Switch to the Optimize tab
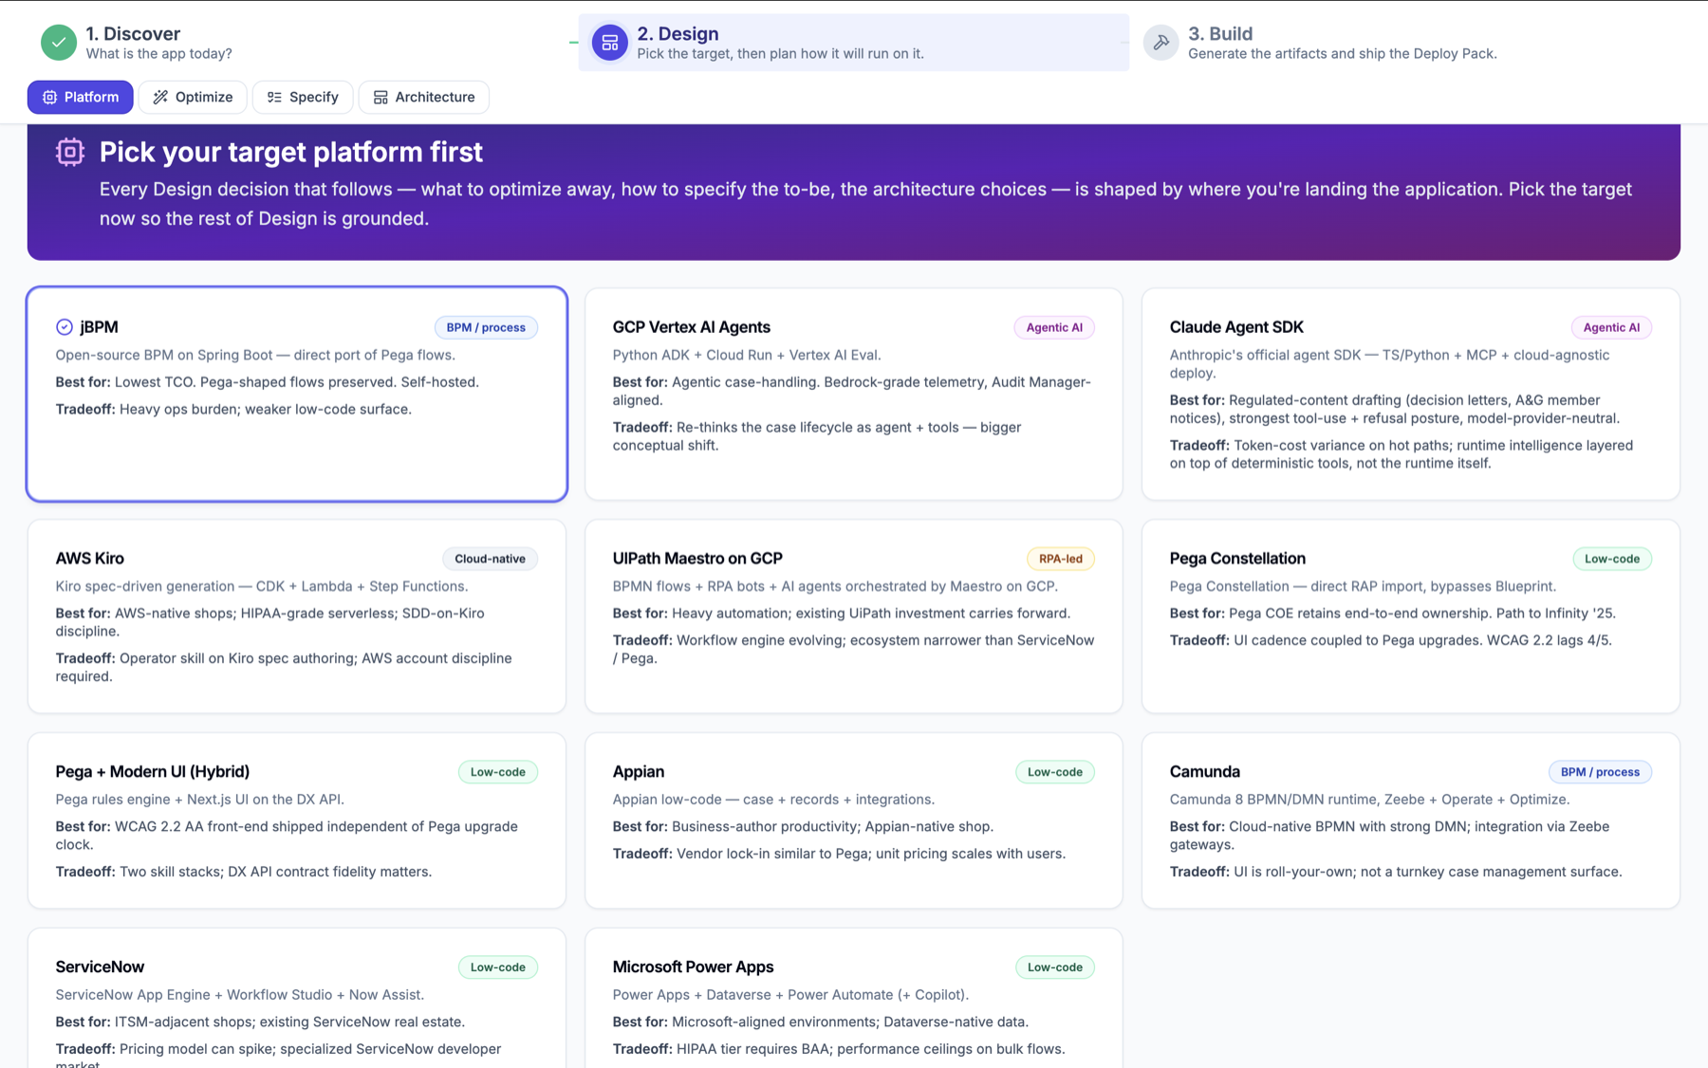The image size is (1708, 1068). (x=193, y=97)
